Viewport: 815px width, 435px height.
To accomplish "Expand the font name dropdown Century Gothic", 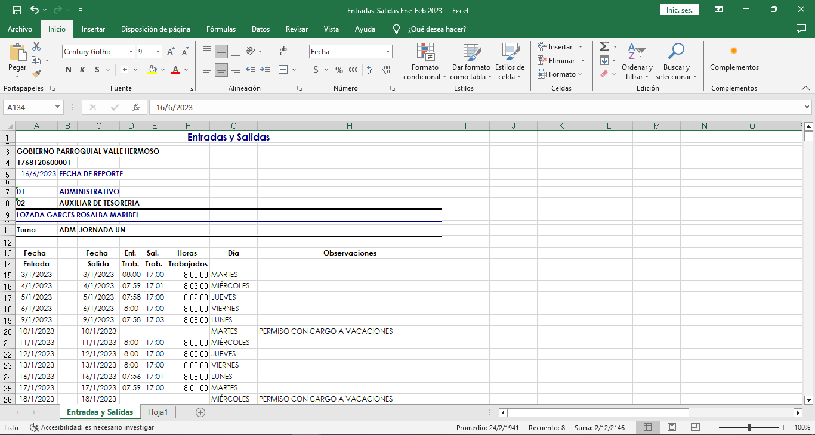I will coord(131,52).
